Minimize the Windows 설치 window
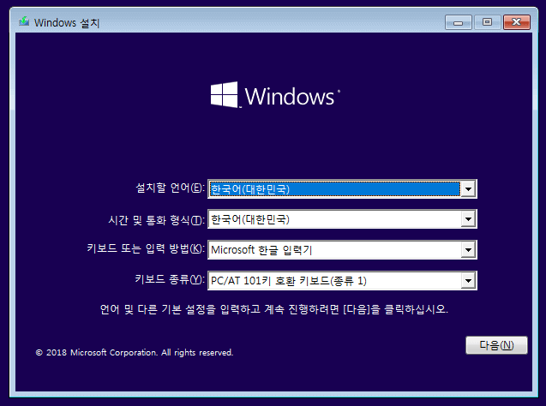546x406 pixels. tap(459, 22)
